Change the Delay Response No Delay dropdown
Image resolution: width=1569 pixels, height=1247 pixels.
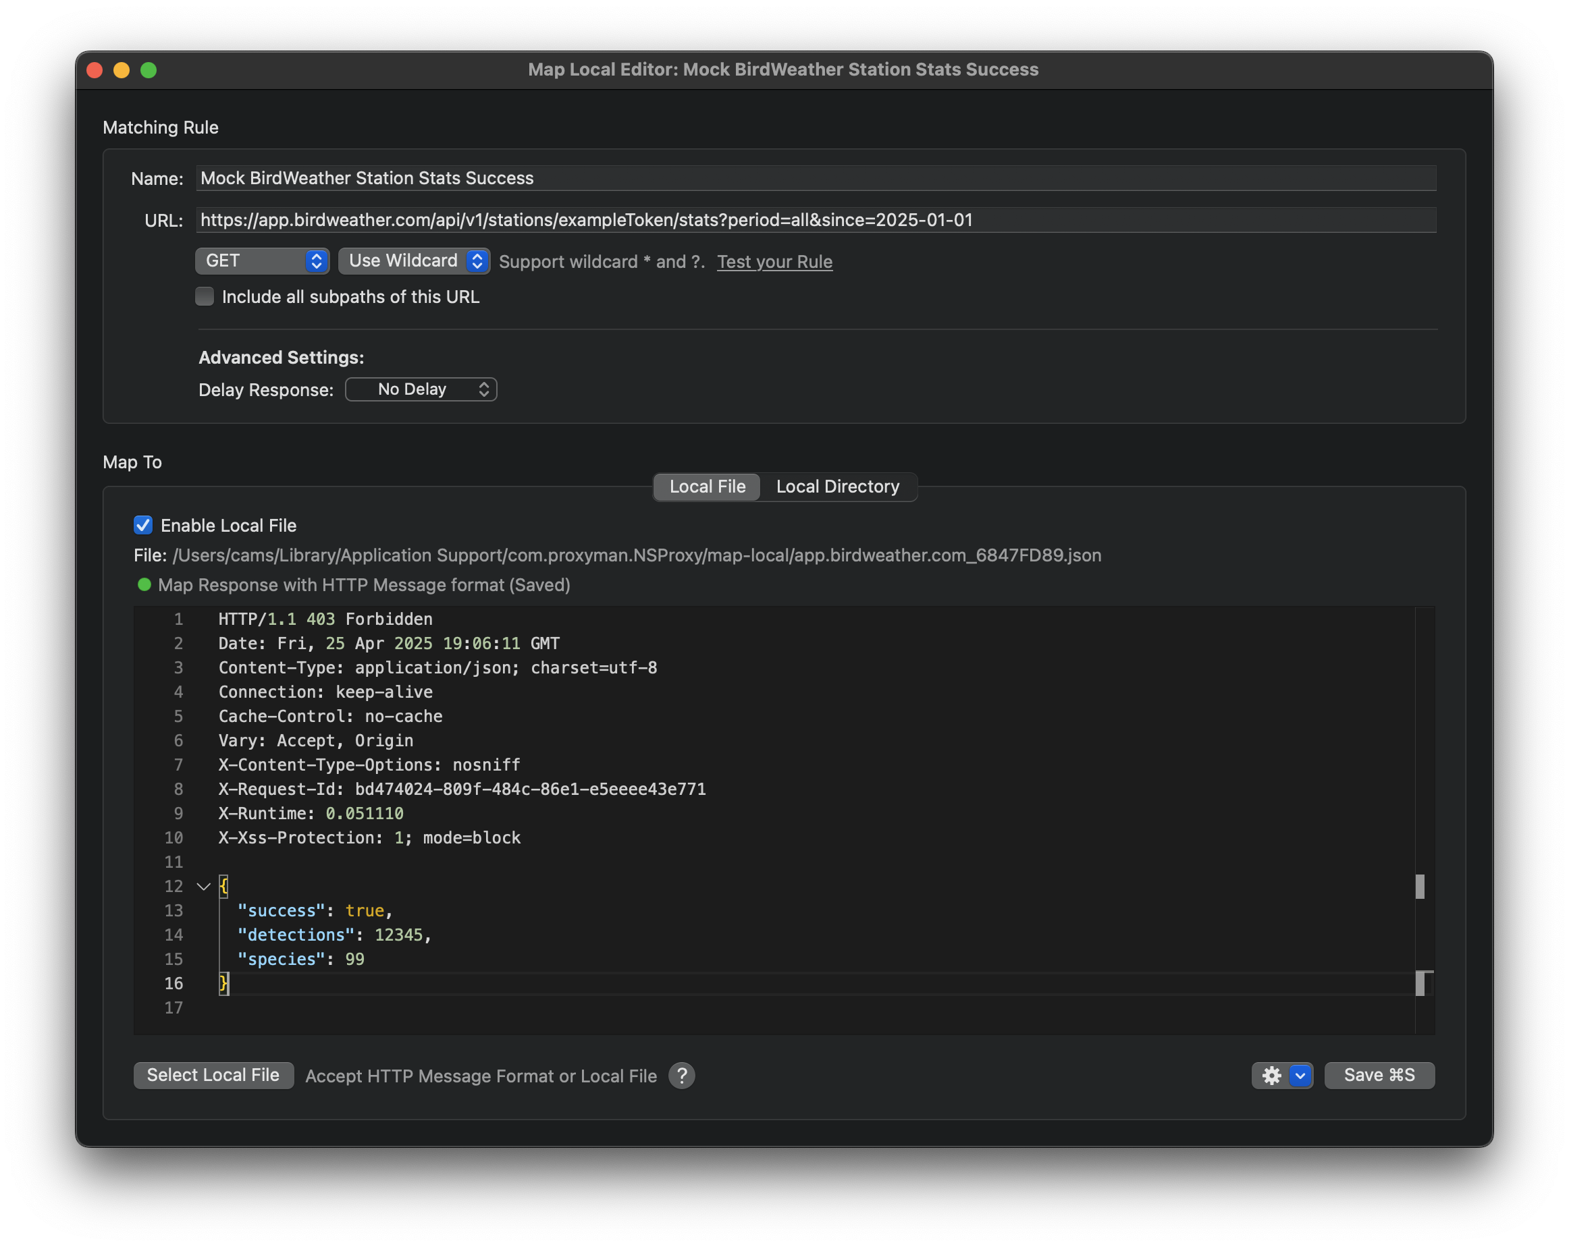(x=421, y=389)
